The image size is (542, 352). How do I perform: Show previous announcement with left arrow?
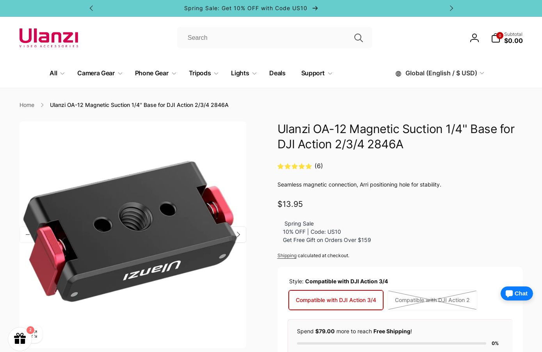pyautogui.click(x=91, y=8)
